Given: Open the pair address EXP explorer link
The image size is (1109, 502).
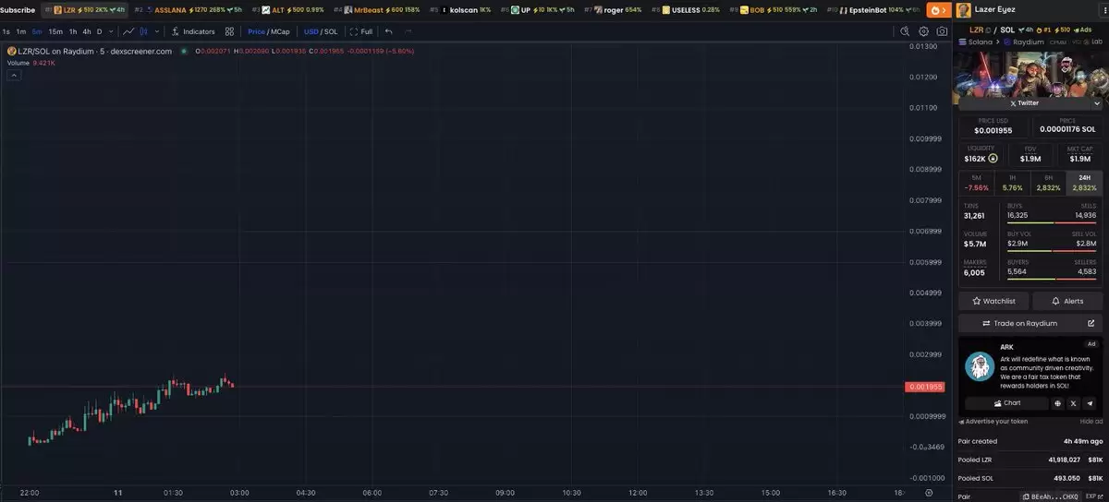Looking at the screenshot, I should (1094, 496).
